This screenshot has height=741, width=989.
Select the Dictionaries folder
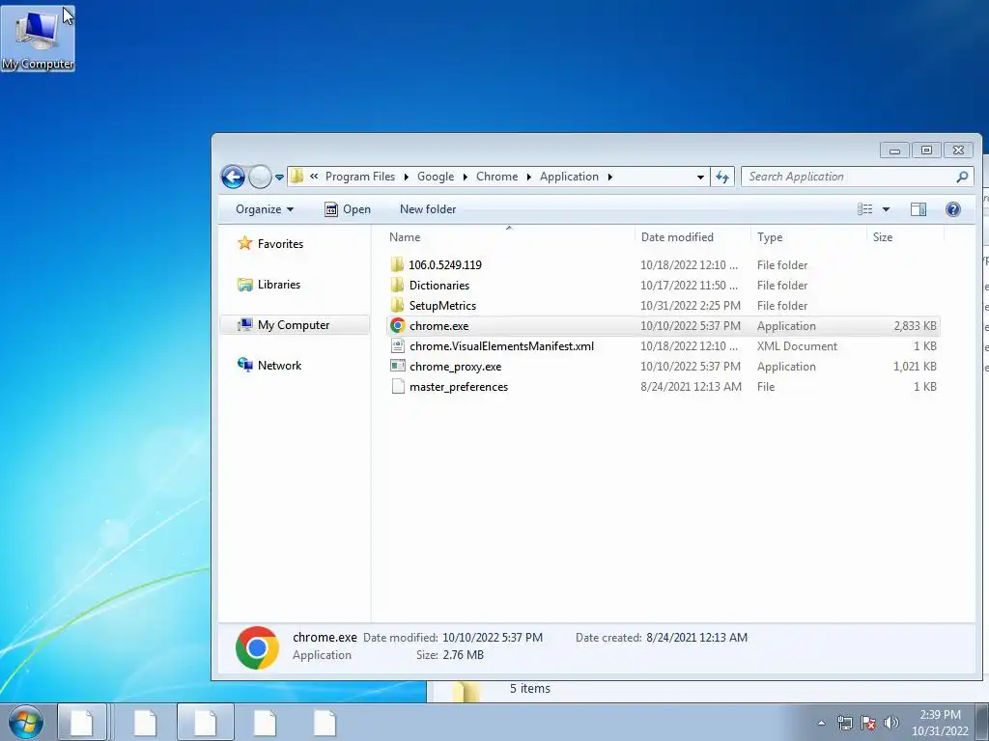(439, 285)
